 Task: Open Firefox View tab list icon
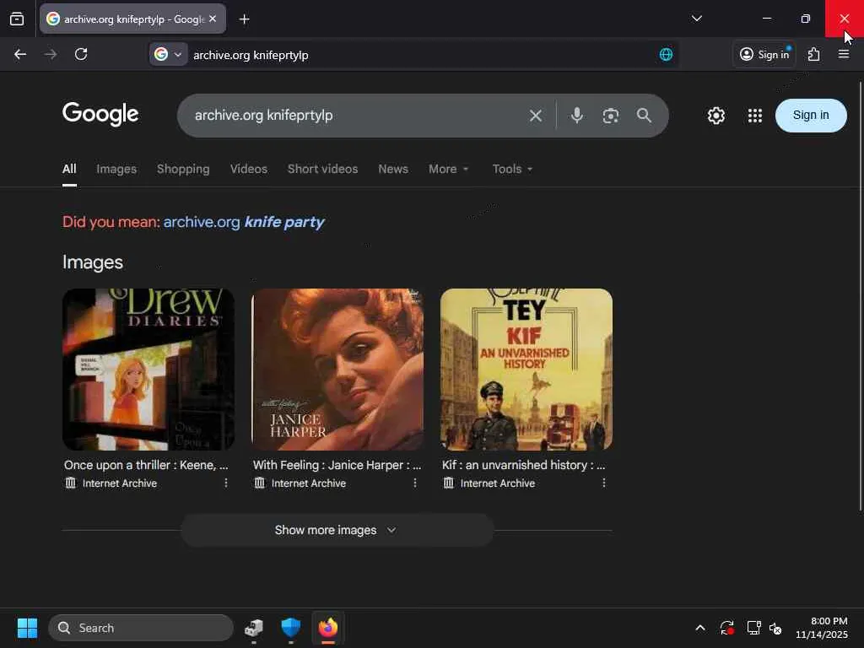click(17, 19)
